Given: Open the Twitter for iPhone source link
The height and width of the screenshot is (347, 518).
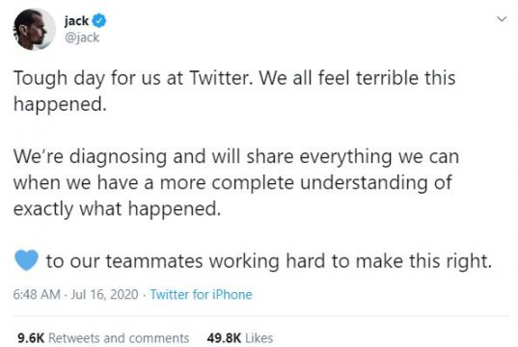Looking at the screenshot, I should point(202,295).
